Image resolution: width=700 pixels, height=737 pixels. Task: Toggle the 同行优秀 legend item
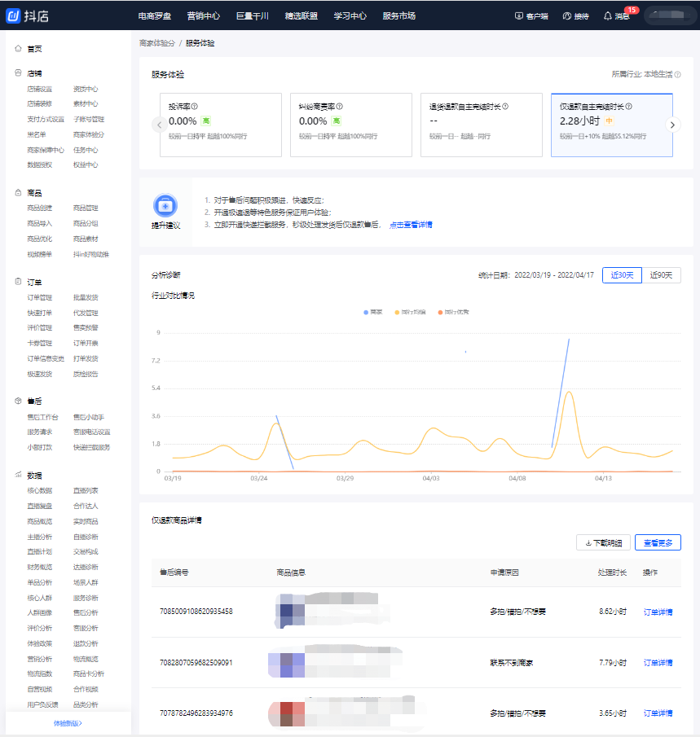point(456,312)
